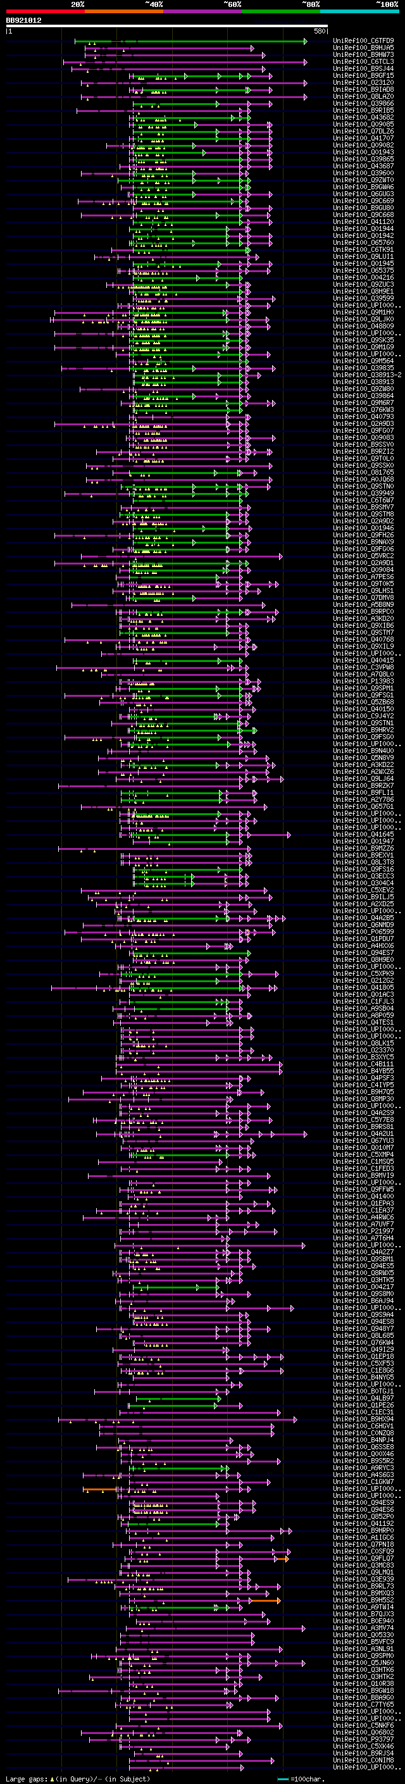
Task: Click the red ~20% identity legend segment
Action: click(45, 11)
